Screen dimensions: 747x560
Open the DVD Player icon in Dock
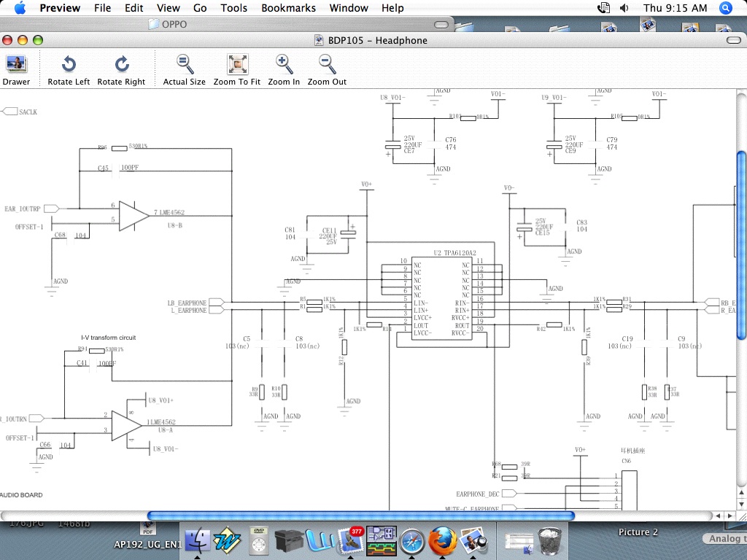259,540
